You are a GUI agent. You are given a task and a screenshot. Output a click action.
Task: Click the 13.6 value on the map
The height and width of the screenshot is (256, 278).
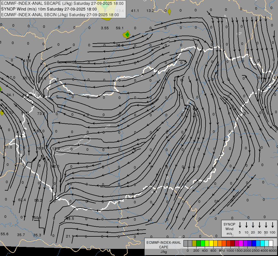click(x=56, y=149)
